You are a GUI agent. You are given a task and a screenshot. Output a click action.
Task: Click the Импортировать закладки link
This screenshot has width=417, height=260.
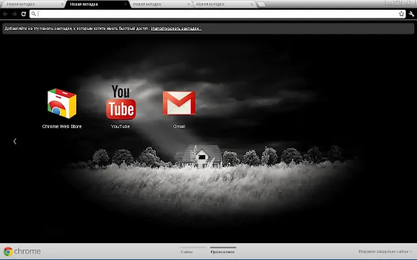176,29
